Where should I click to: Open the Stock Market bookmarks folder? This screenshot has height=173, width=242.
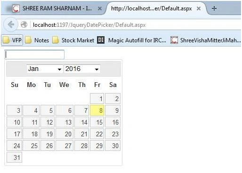pyautogui.click(x=73, y=40)
